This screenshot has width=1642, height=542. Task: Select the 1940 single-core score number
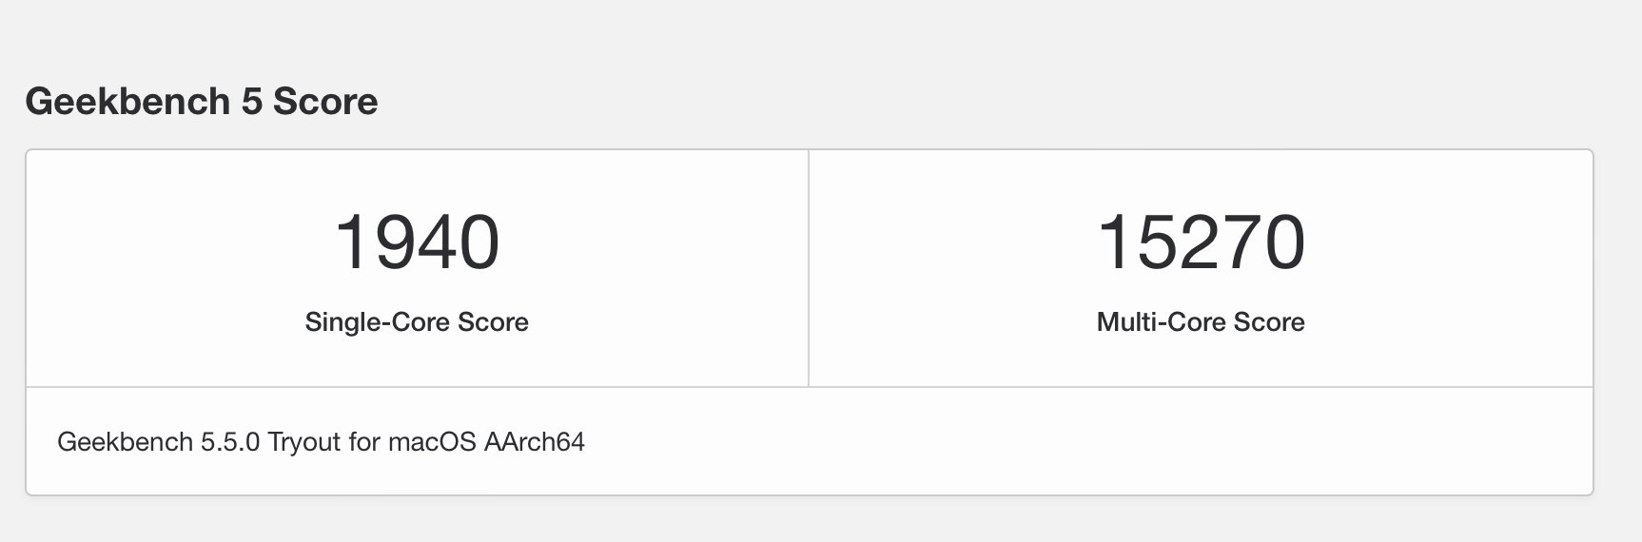pos(417,242)
